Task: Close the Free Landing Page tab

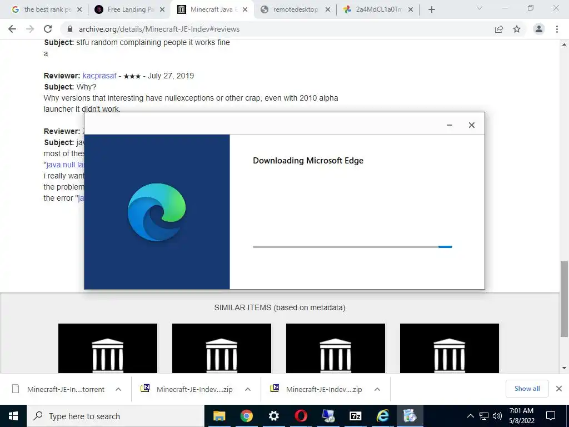Action: coord(162,9)
